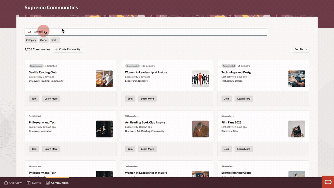Click Art Reading Book Club Inspire title
This screenshot has height=188, width=334.
point(145,122)
